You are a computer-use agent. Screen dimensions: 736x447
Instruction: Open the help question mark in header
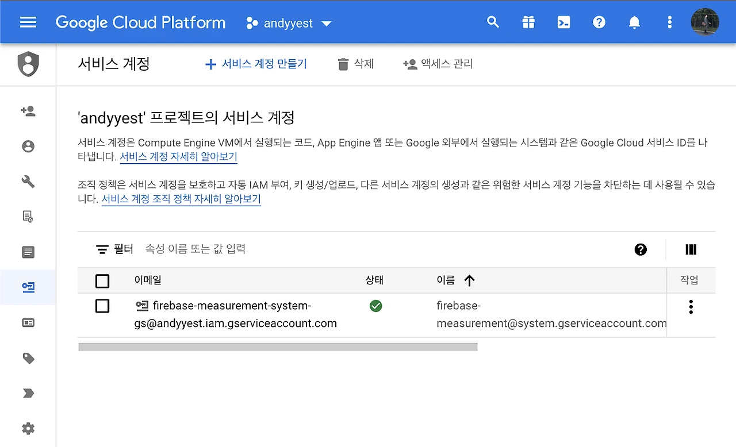click(x=599, y=22)
